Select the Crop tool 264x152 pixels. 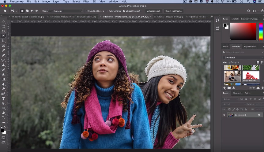coord(3,41)
